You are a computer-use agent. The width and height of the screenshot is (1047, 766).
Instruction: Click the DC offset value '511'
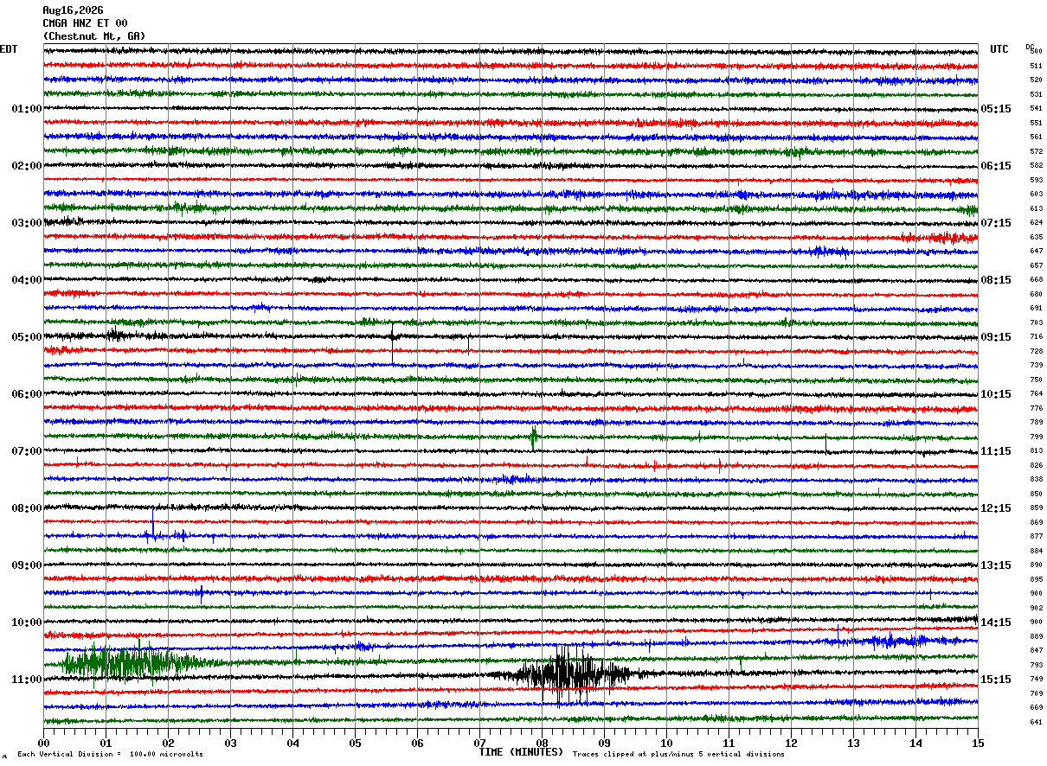(1036, 66)
